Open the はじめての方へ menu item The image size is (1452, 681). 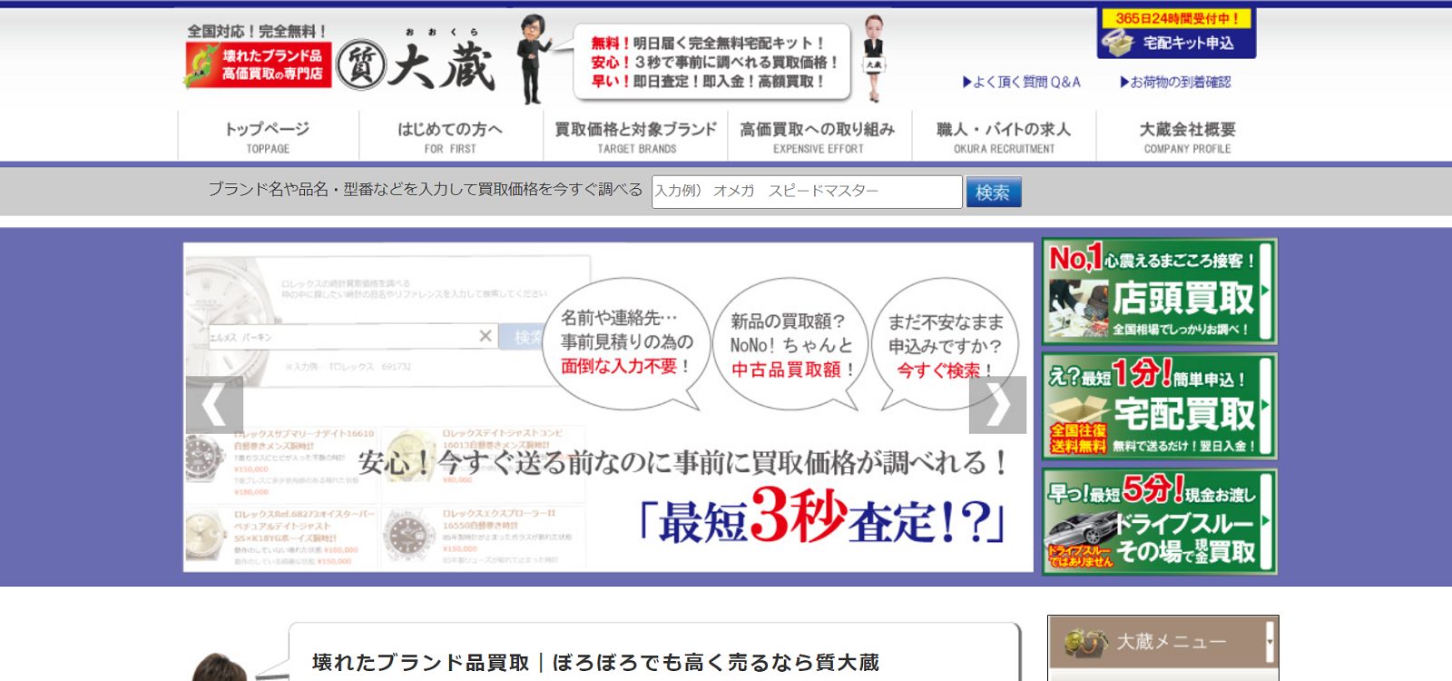(x=450, y=136)
